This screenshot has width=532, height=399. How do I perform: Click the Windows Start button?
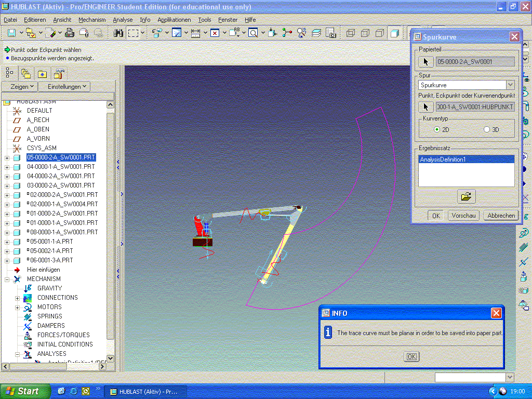pos(24,391)
